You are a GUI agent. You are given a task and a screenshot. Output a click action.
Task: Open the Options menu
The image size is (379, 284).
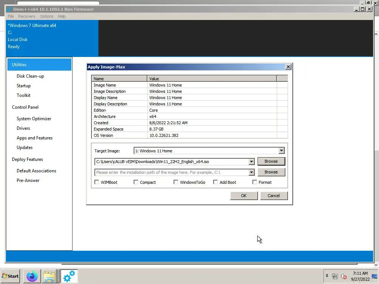[x=46, y=16]
